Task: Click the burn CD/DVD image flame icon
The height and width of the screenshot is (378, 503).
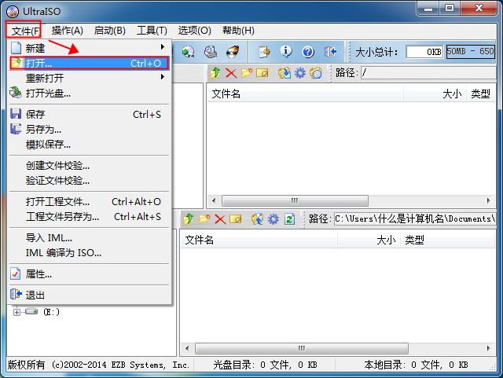Action: (x=233, y=52)
